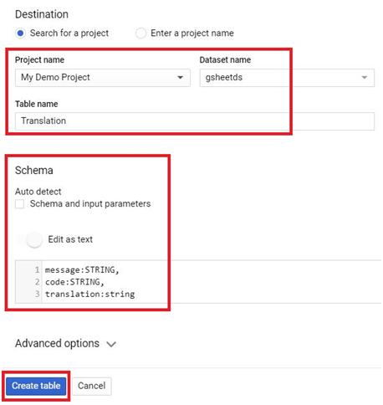383x405 pixels.
Task: Click the Create table button
Action: tap(36, 386)
